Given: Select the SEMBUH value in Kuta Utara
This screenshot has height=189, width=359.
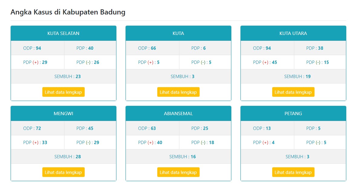Looking at the screenshot, I should pos(308,77).
